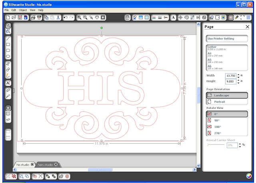Open a file using the folder icon
This screenshot has width=256, height=183.
tap(14, 18)
